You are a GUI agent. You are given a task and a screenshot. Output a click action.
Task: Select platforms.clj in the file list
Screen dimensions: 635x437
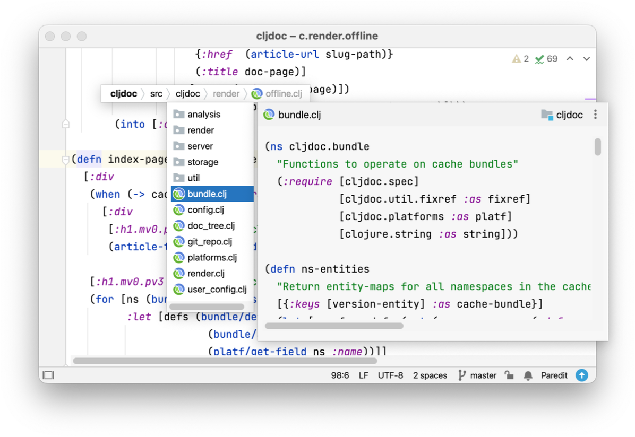(x=212, y=257)
